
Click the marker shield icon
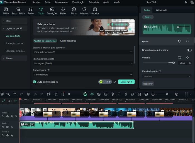click(x=119, y=94)
